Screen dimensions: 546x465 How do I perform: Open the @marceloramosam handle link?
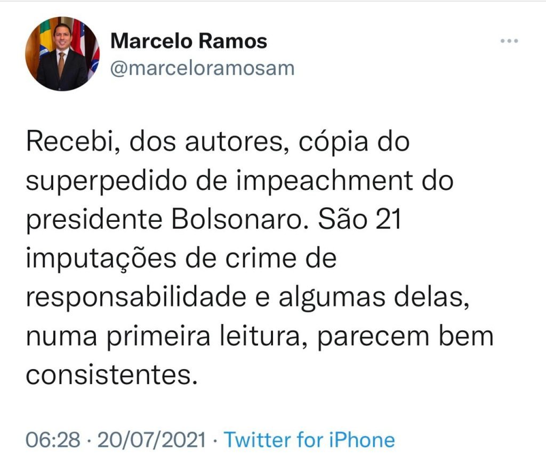click(202, 68)
